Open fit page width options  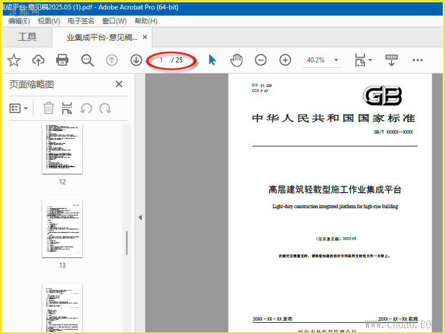tap(360, 60)
